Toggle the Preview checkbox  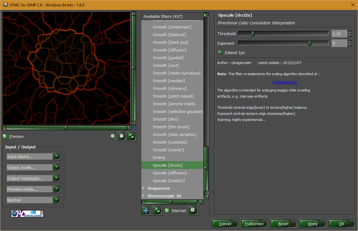(5, 136)
